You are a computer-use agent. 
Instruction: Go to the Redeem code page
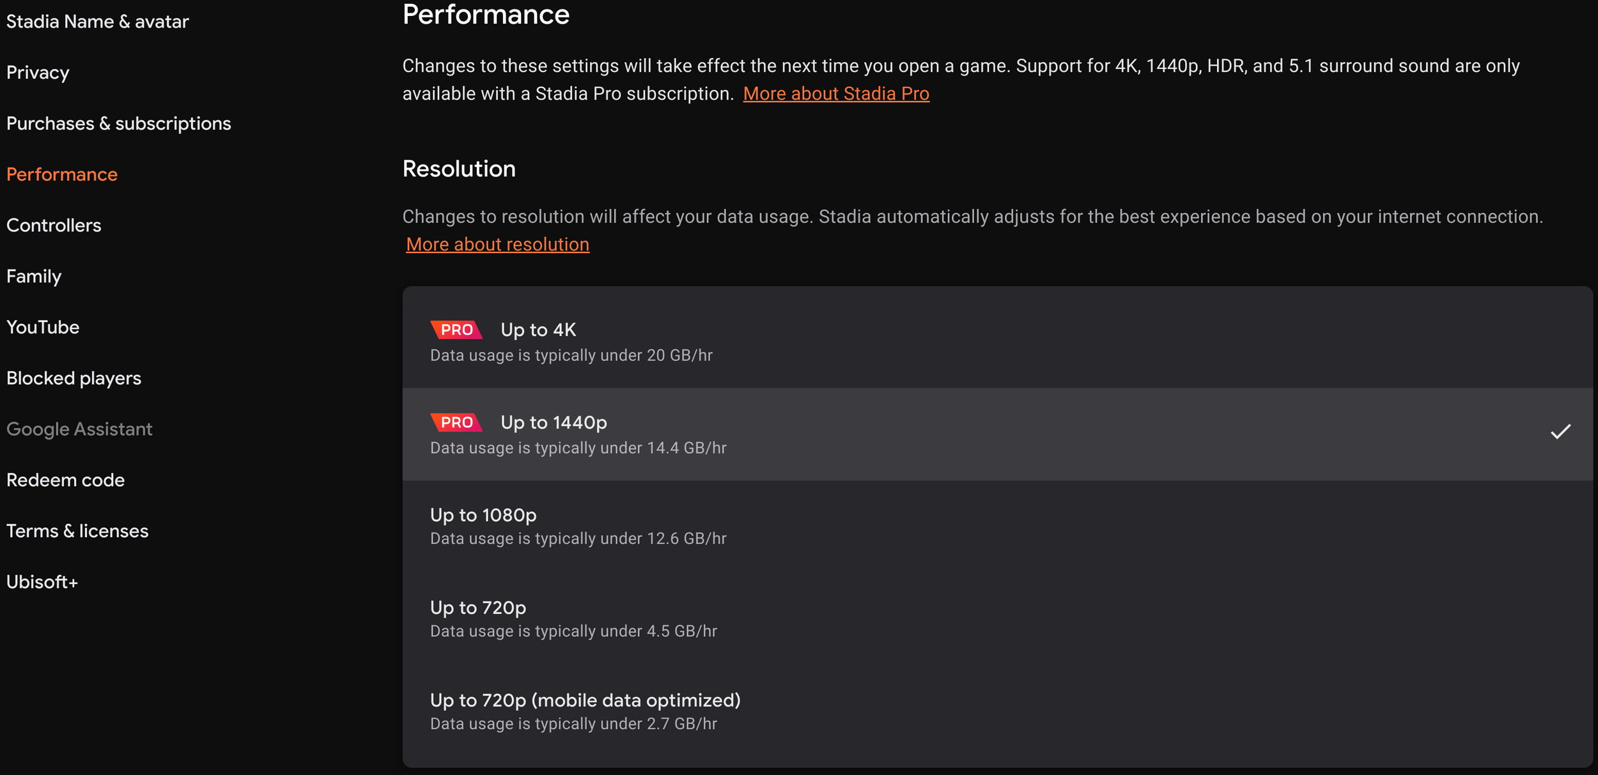[65, 480]
